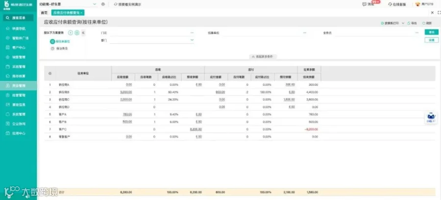The image size is (441, 200).
Task: Open the table column settings gear
Action: coord(50,74)
